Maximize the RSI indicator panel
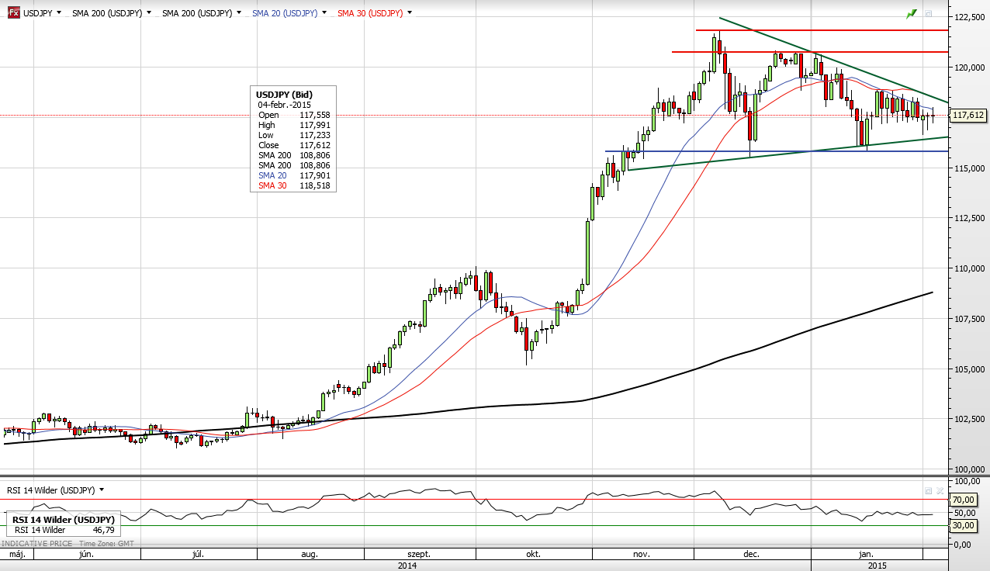This screenshot has width=990, height=571. click(x=928, y=490)
